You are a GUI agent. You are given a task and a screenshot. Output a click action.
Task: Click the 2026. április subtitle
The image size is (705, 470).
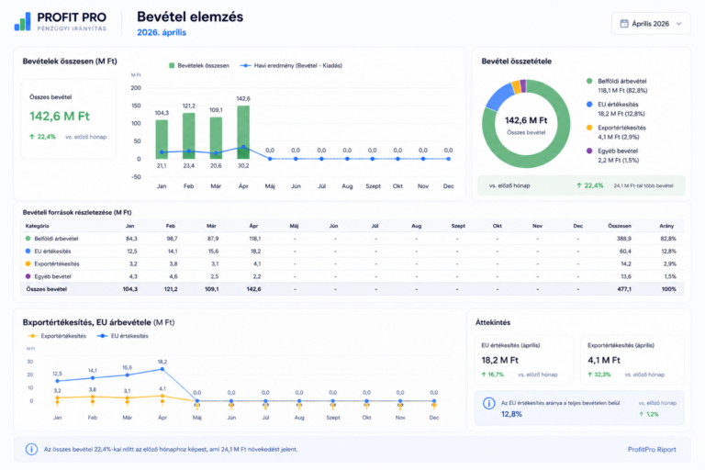click(162, 32)
